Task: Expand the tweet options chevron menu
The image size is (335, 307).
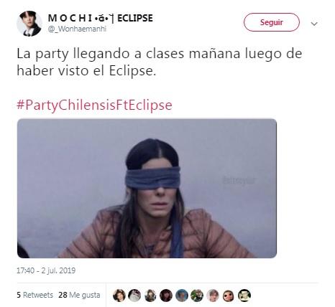Action: (314, 24)
